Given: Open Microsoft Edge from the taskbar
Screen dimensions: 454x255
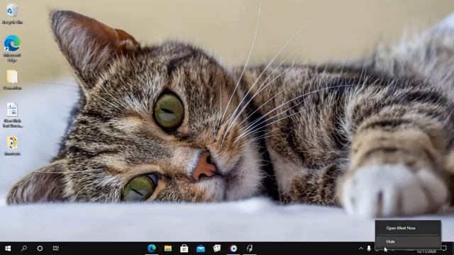Looking at the screenshot, I should 152,249.
